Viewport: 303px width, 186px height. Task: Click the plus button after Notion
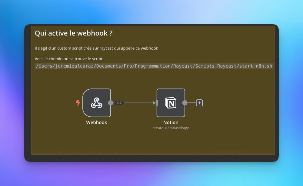[x=199, y=103]
